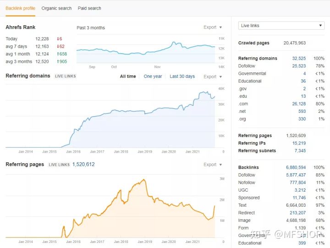Open Sponsored backlinks count 11,746
This screenshot has height=248, width=330.
[299, 198]
